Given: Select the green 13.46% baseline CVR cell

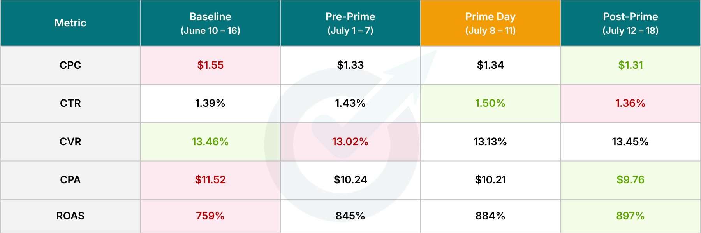Looking at the screenshot, I should tap(210, 142).
